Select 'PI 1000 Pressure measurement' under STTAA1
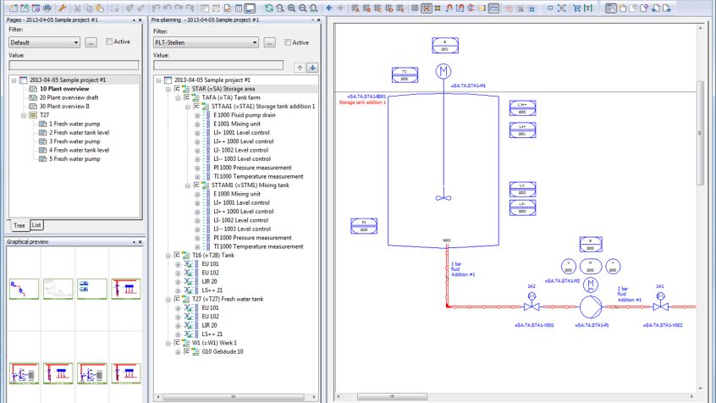This screenshot has height=403, width=716. [x=252, y=168]
